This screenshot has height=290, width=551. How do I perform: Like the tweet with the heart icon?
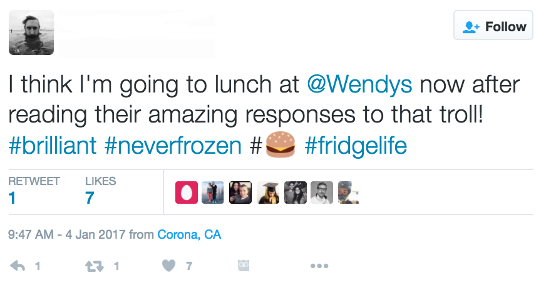pos(168,266)
